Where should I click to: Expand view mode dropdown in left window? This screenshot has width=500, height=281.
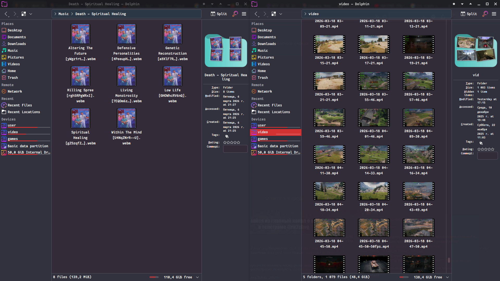pos(31,14)
